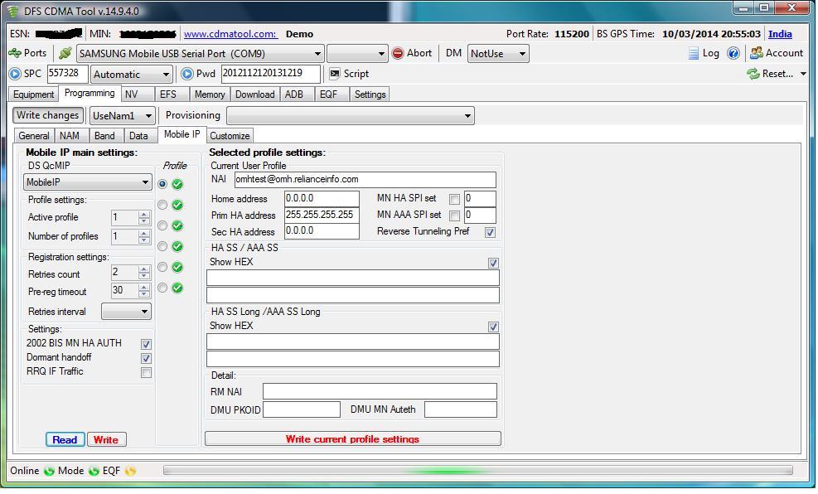Click the green connect plug icon
The height and width of the screenshot is (494, 818).
point(65,53)
